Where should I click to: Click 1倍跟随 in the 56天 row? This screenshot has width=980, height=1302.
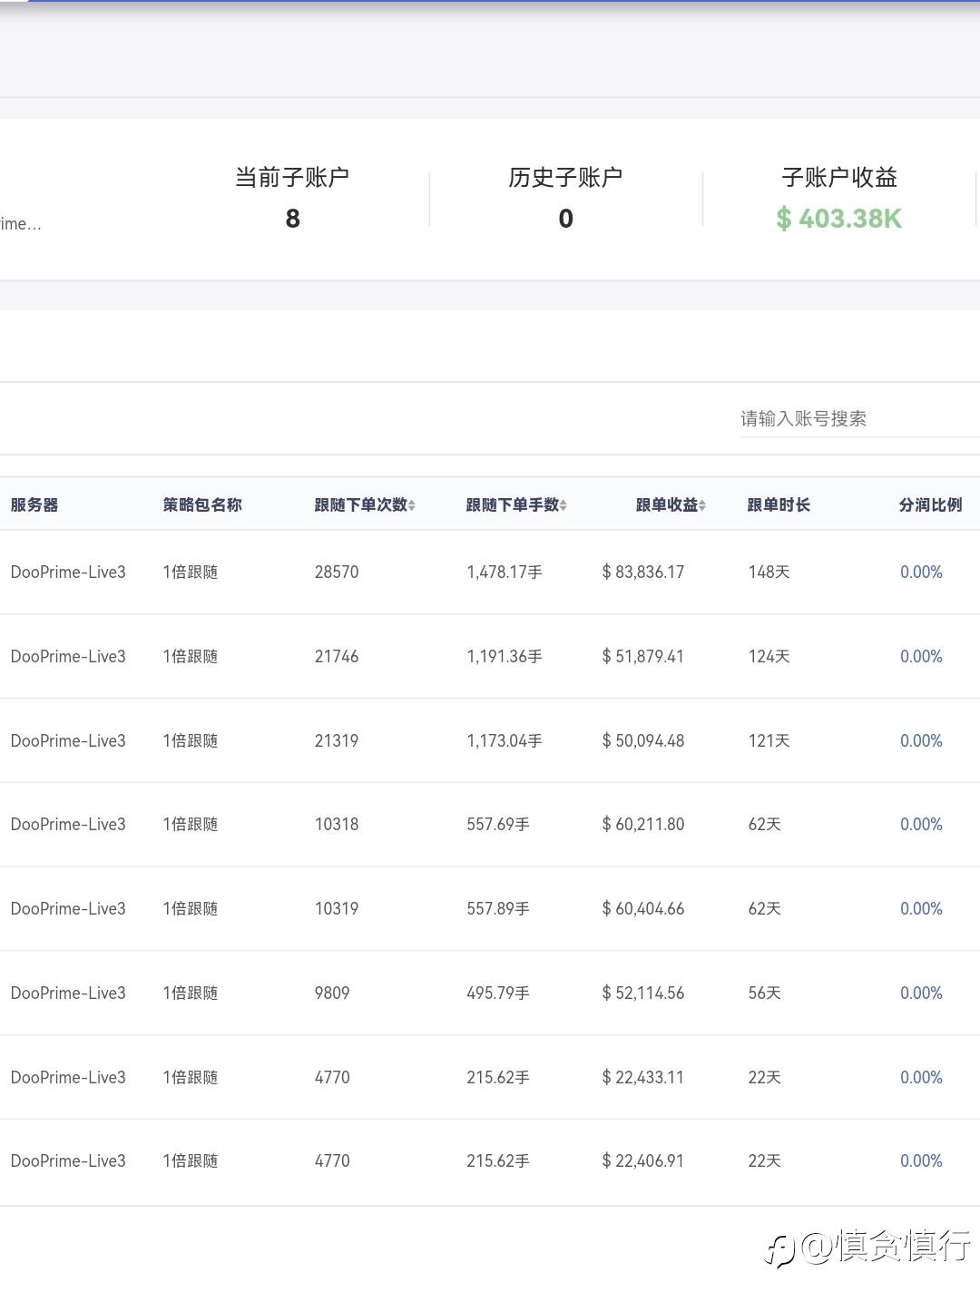[x=191, y=994]
